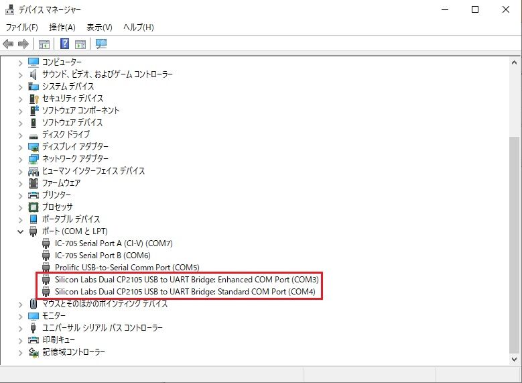This screenshot has width=522, height=383.
Task: Open the ヘルプ(H) menu
Action: coord(139,27)
